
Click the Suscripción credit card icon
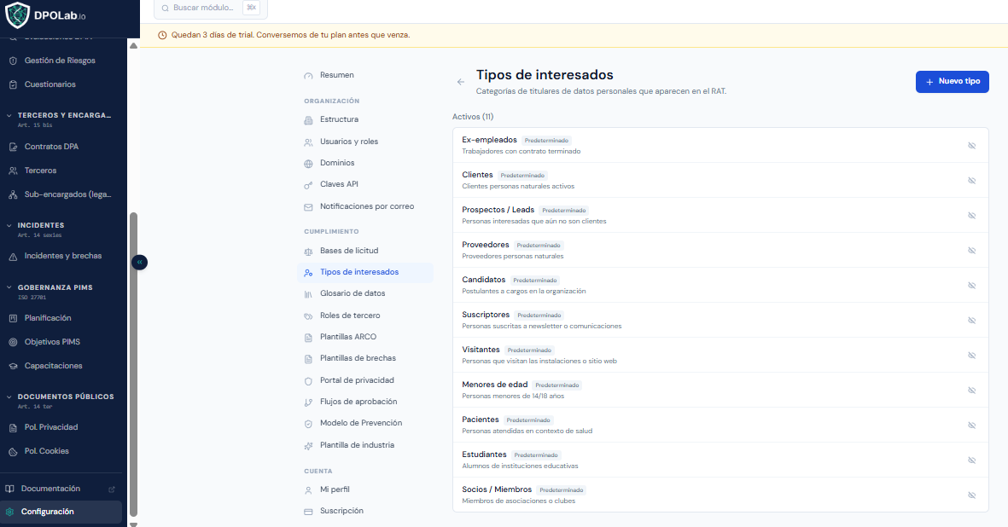pyautogui.click(x=308, y=512)
